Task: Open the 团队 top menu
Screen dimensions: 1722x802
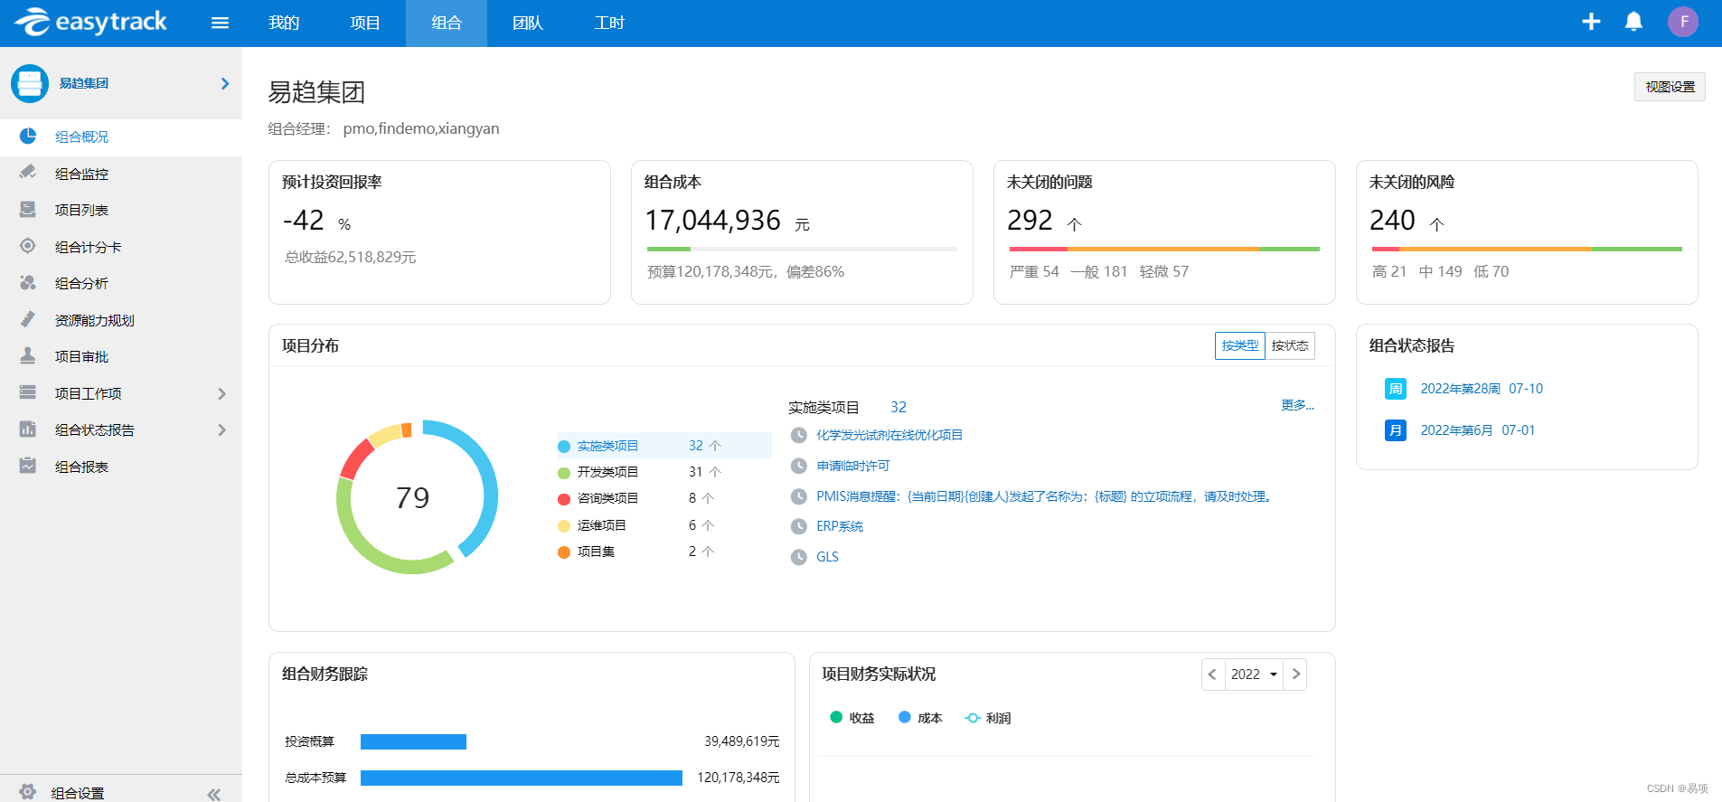Action: coord(528,23)
